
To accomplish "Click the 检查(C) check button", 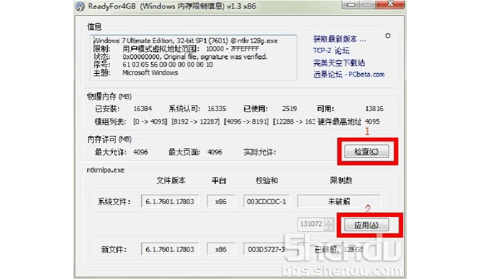I will [x=366, y=152].
